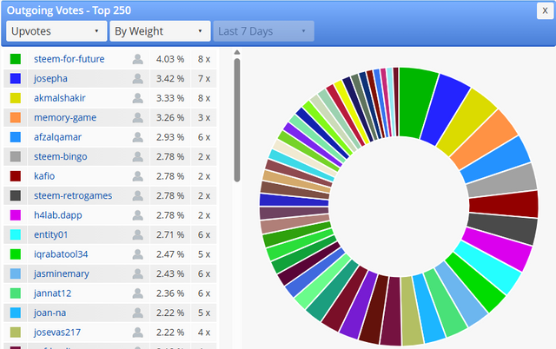Viewport: 556px width, 349px height.
Task: Click yellow color swatch for akmalshakir
Action: click(x=16, y=98)
